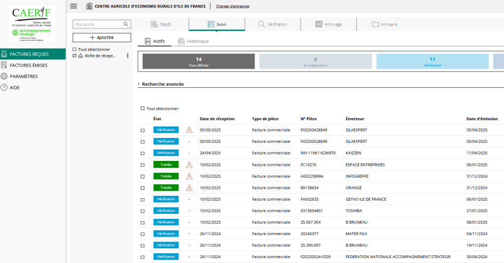504x263 pixels.
Task: Click the Vérification badge on the TOSHIBA row
Action: coord(166,211)
